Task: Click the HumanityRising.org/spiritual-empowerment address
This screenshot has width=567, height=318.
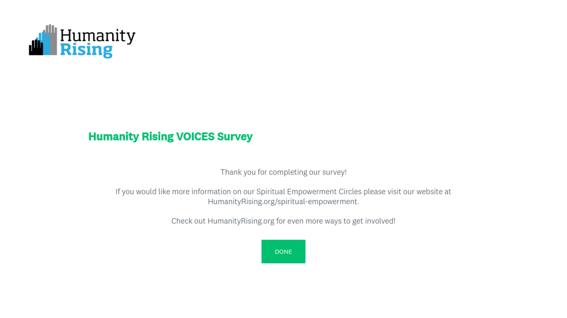Action: (283, 201)
